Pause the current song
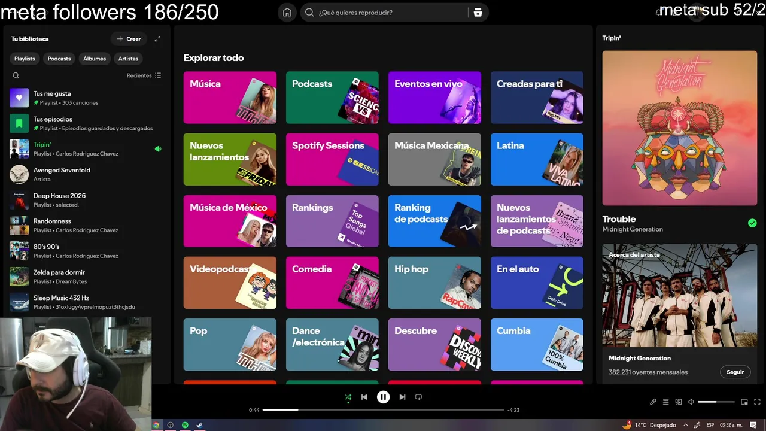The width and height of the screenshot is (766, 431). pyautogui.click(x=383, y=397)
